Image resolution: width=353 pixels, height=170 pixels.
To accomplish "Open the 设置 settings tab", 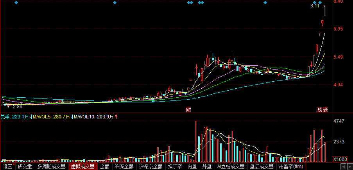I will [8, 166].
